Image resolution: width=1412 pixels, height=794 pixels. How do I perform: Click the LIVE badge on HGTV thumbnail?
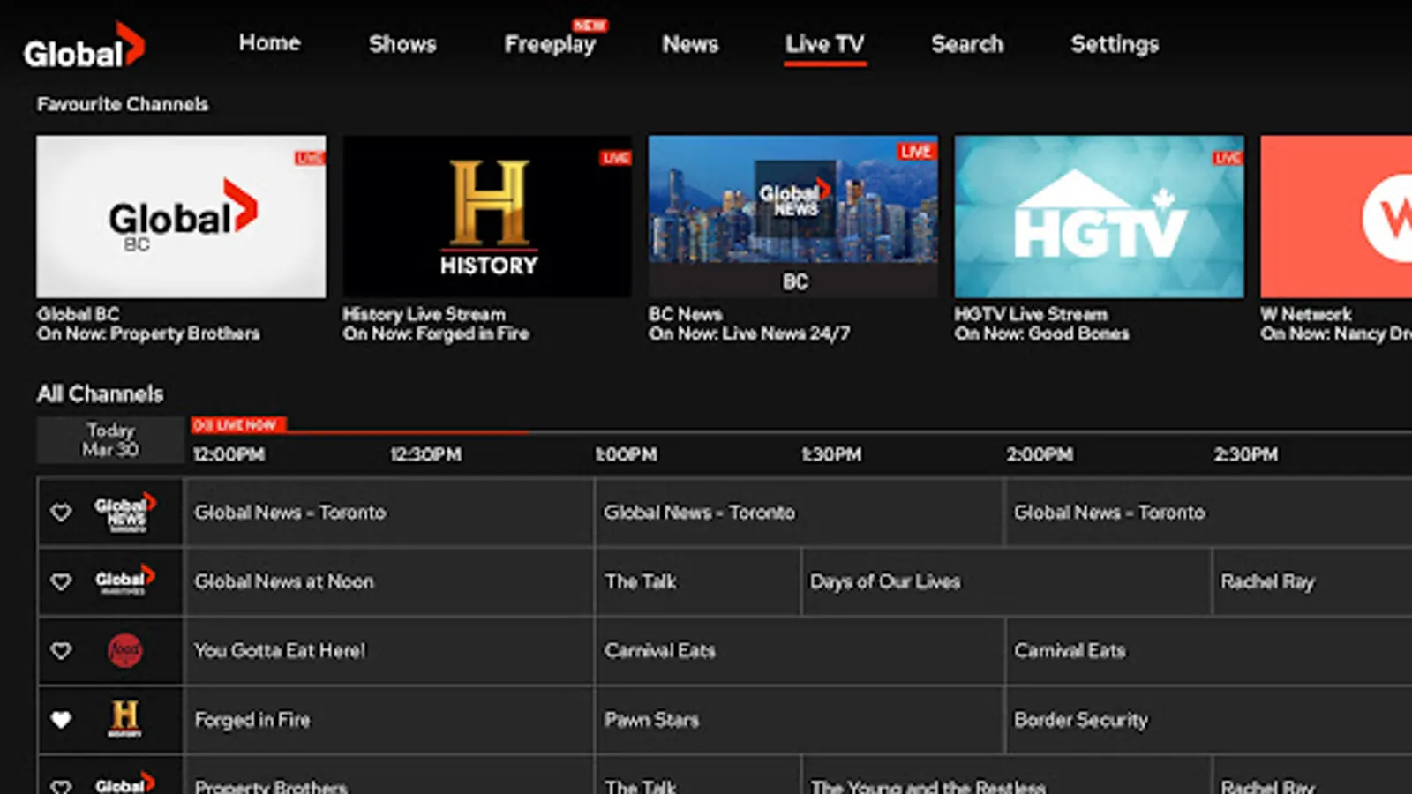coord(1228,158)
